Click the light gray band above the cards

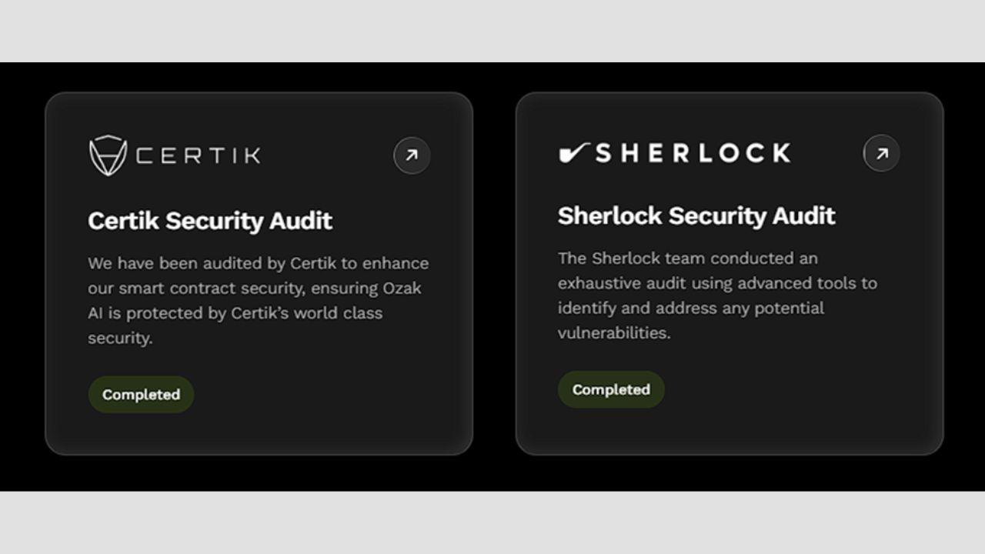[492, 31]
